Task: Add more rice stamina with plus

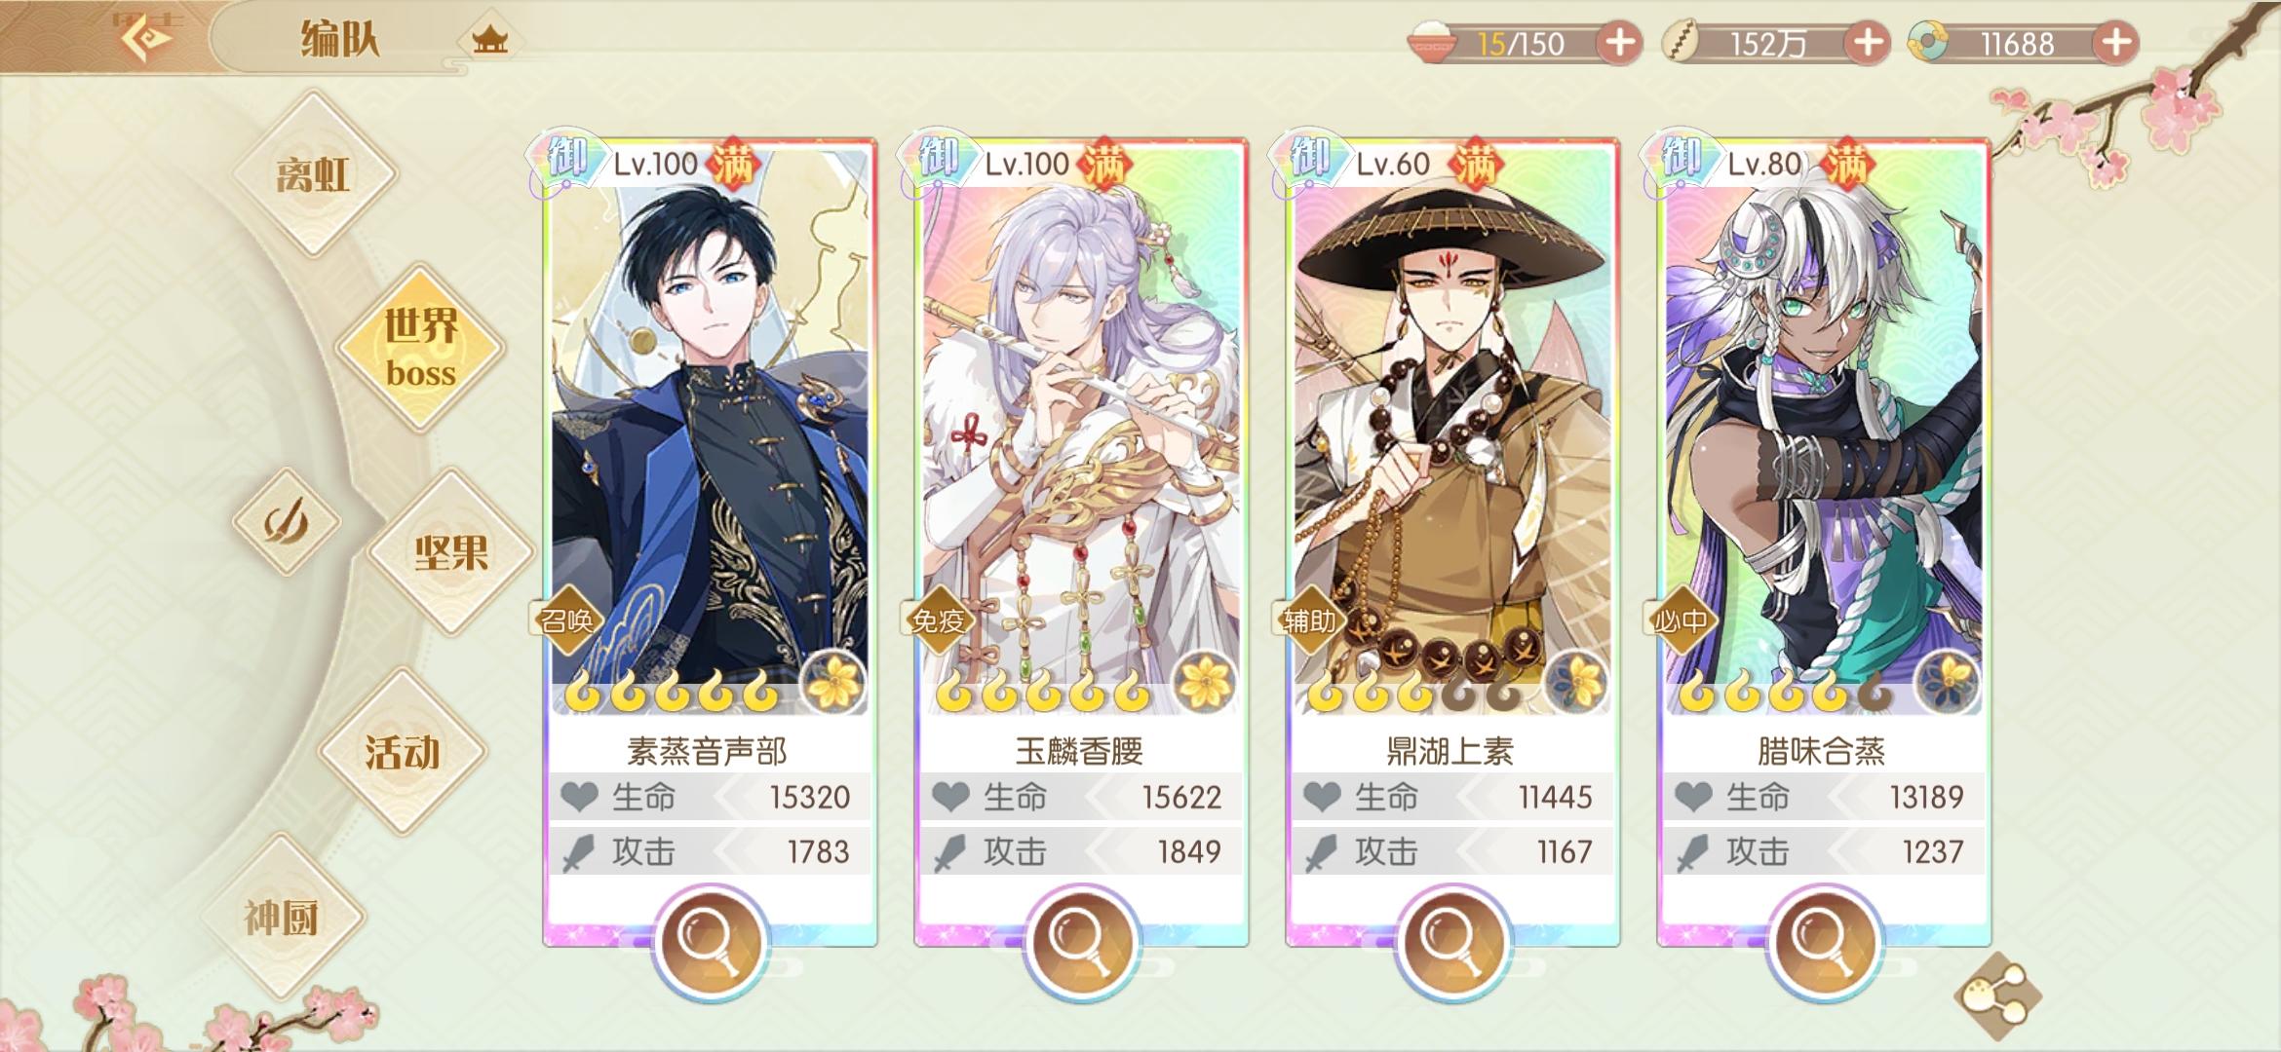Action: [1619, 43]
